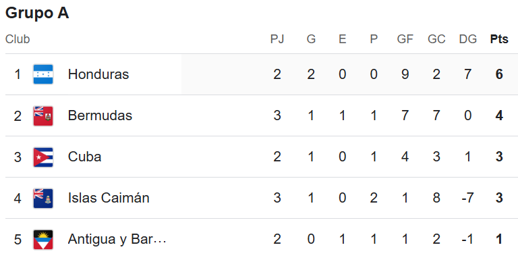Screen dimensions: 518x264
Task: Open the Honduras team link
Action: click(x=98, y=74)
